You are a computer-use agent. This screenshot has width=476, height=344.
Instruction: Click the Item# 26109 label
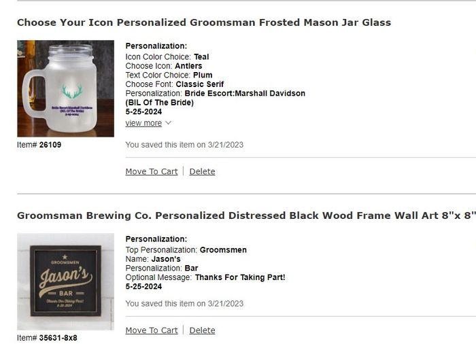(x=39, y=145)
